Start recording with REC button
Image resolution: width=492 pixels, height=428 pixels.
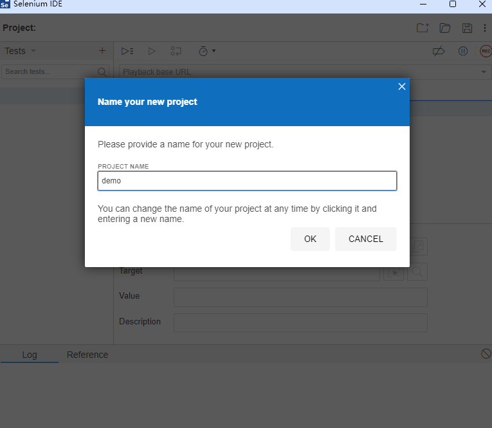tap(486, 51)
